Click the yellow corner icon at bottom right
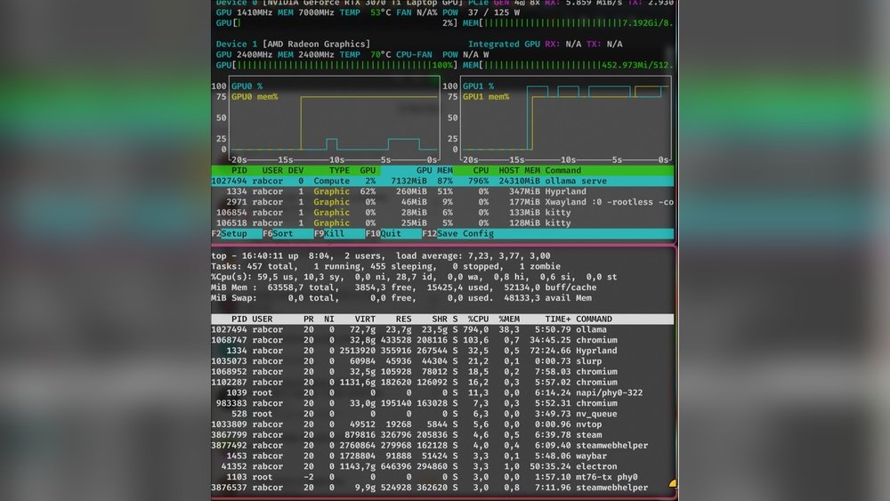Image resolution: width=890 pixels, height=501 pixels. pyautogui.click(x=672, y=484)
